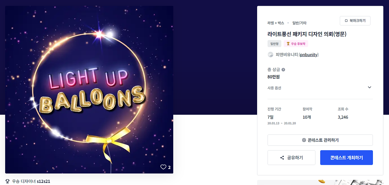
Task: Click the 콘테스트 개최하기 button
Action: tap(346, 158)
